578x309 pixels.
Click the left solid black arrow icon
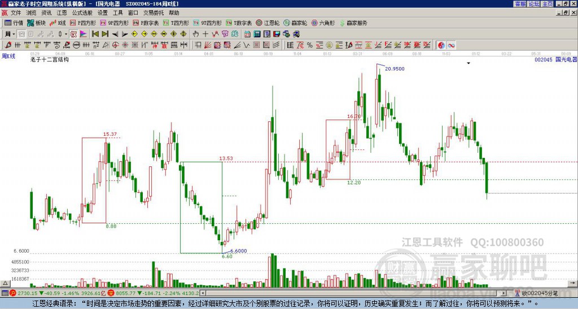[x=115, y=34]
